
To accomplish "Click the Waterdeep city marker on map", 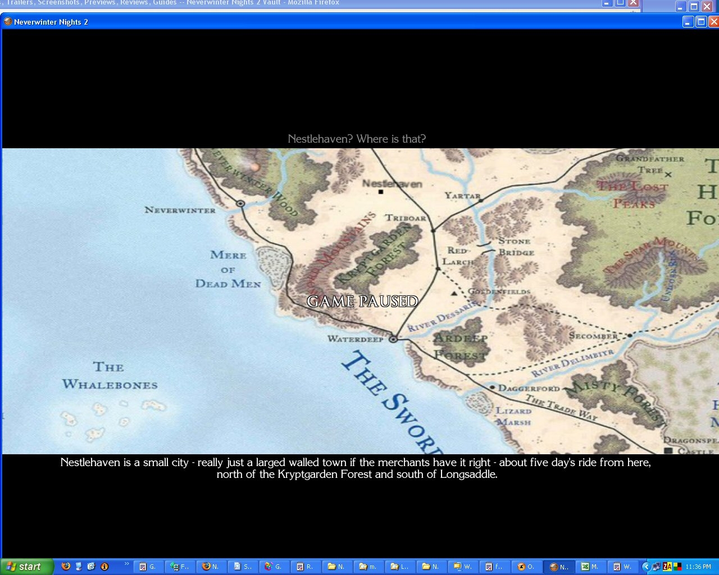I will click(393, 339).
